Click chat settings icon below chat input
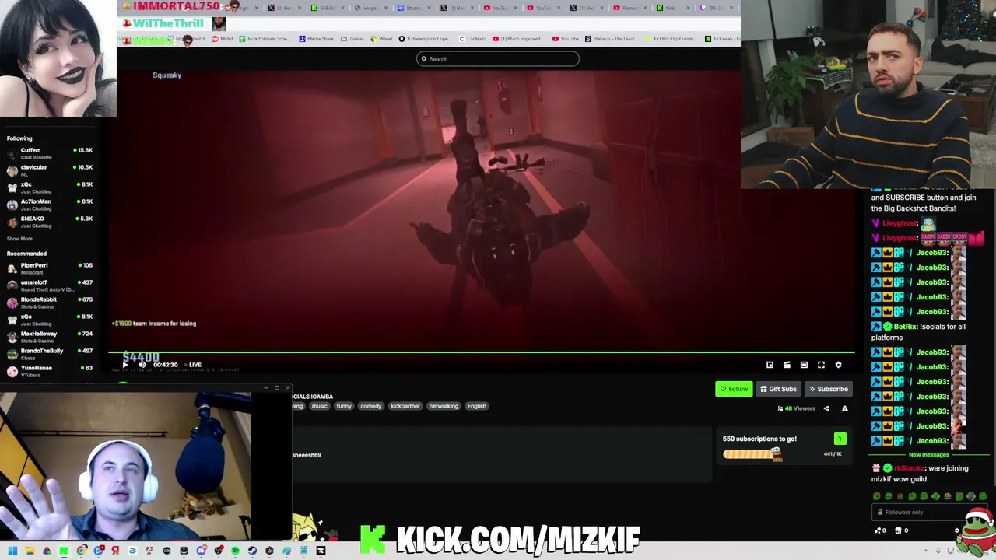The height and width of the screenshot is (560, 996). coord(957,530)
